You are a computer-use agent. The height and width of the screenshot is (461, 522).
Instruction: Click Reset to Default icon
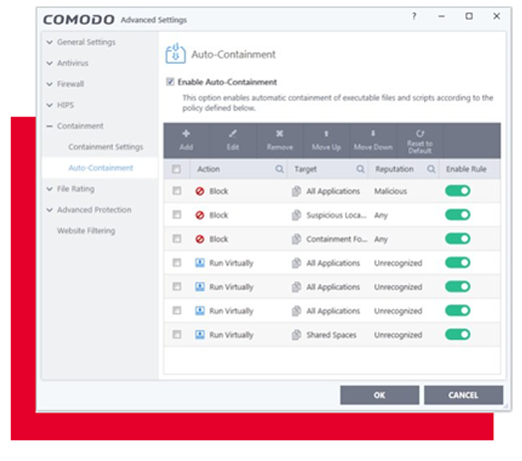[420, 134]
